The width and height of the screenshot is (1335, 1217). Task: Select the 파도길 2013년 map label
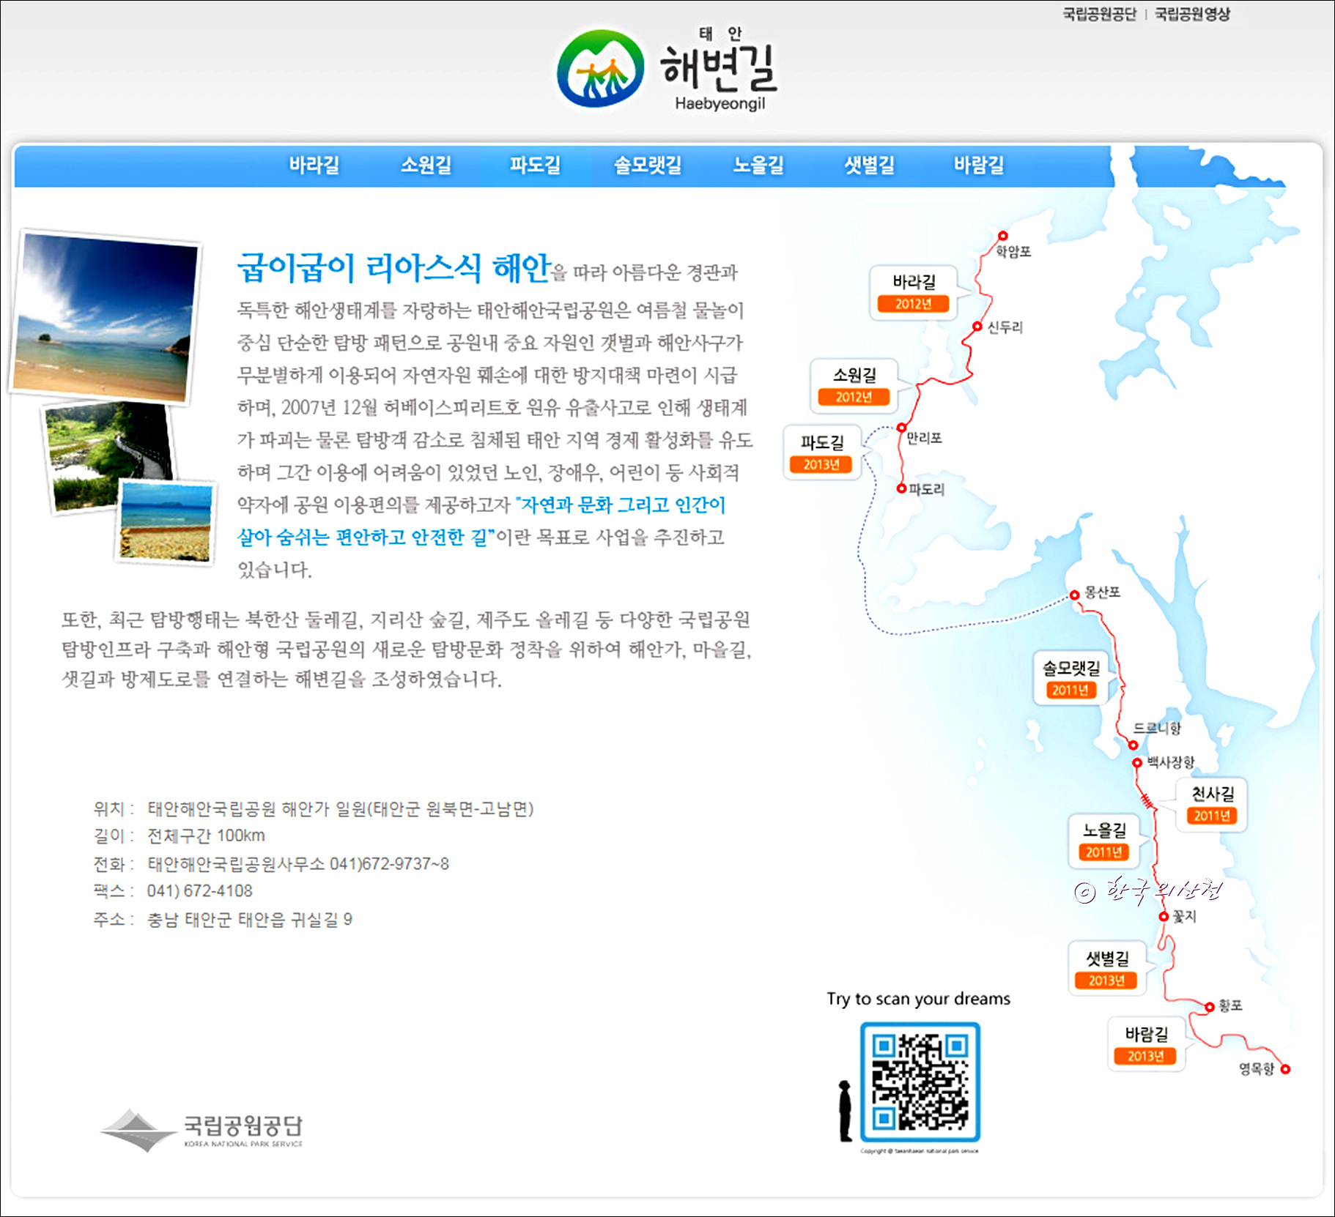click(x=821, y=453)
